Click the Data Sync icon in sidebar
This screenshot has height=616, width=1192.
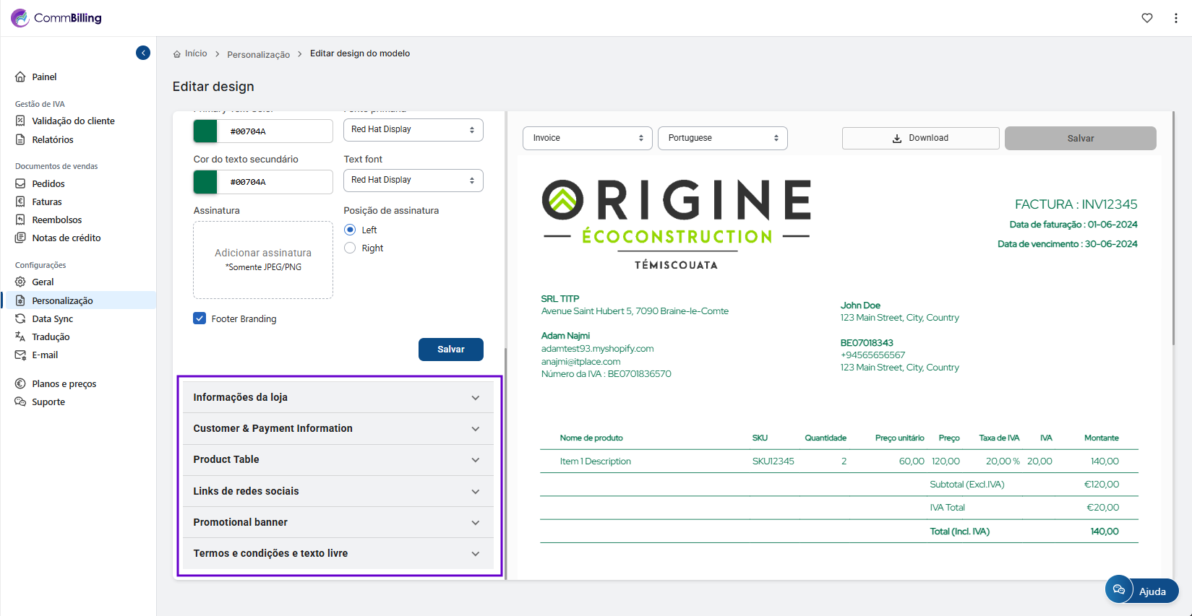(20, 318)
